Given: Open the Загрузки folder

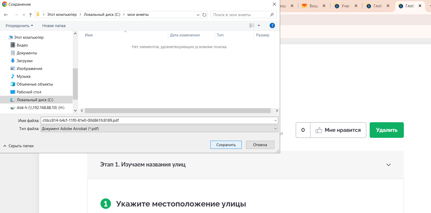Looking at the screenshot, I should [25, 61].
